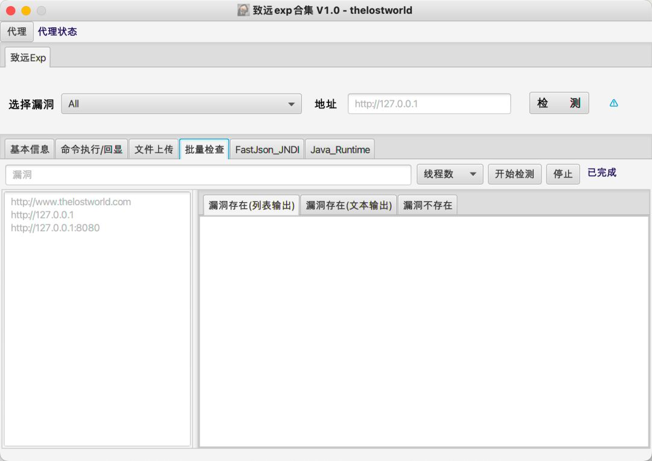
Task: Select the 漏洞存在(列表输出) tab
Action: click(x=251, y=205)
